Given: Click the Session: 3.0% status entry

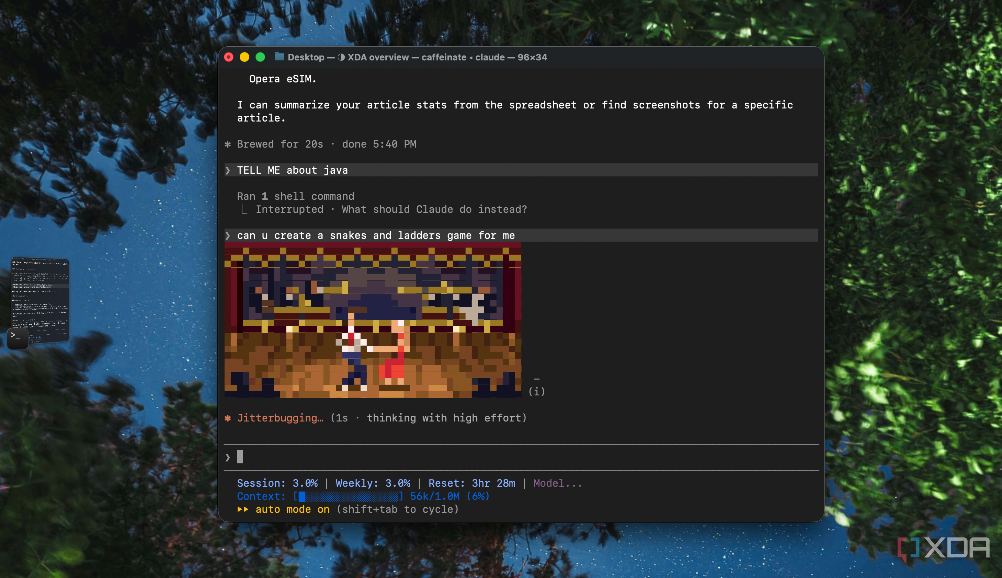Looking at the screenshot, I should click(x=277, y=483).
